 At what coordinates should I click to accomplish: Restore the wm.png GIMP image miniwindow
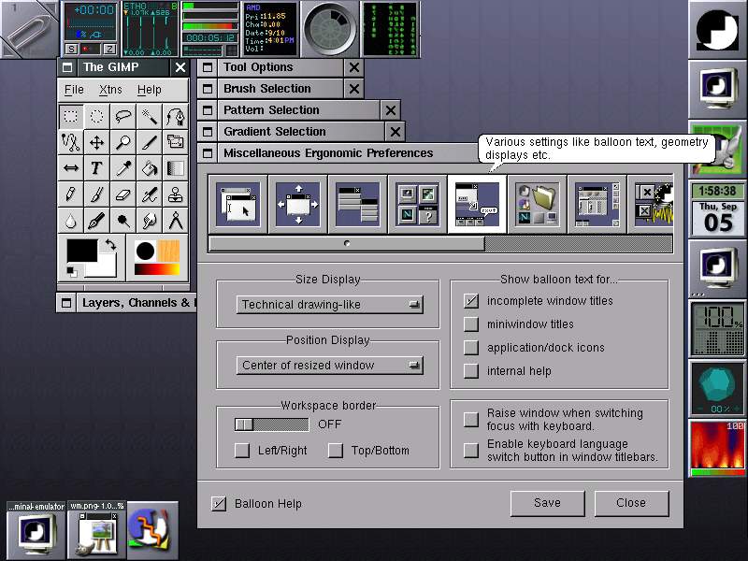[97, 530]
